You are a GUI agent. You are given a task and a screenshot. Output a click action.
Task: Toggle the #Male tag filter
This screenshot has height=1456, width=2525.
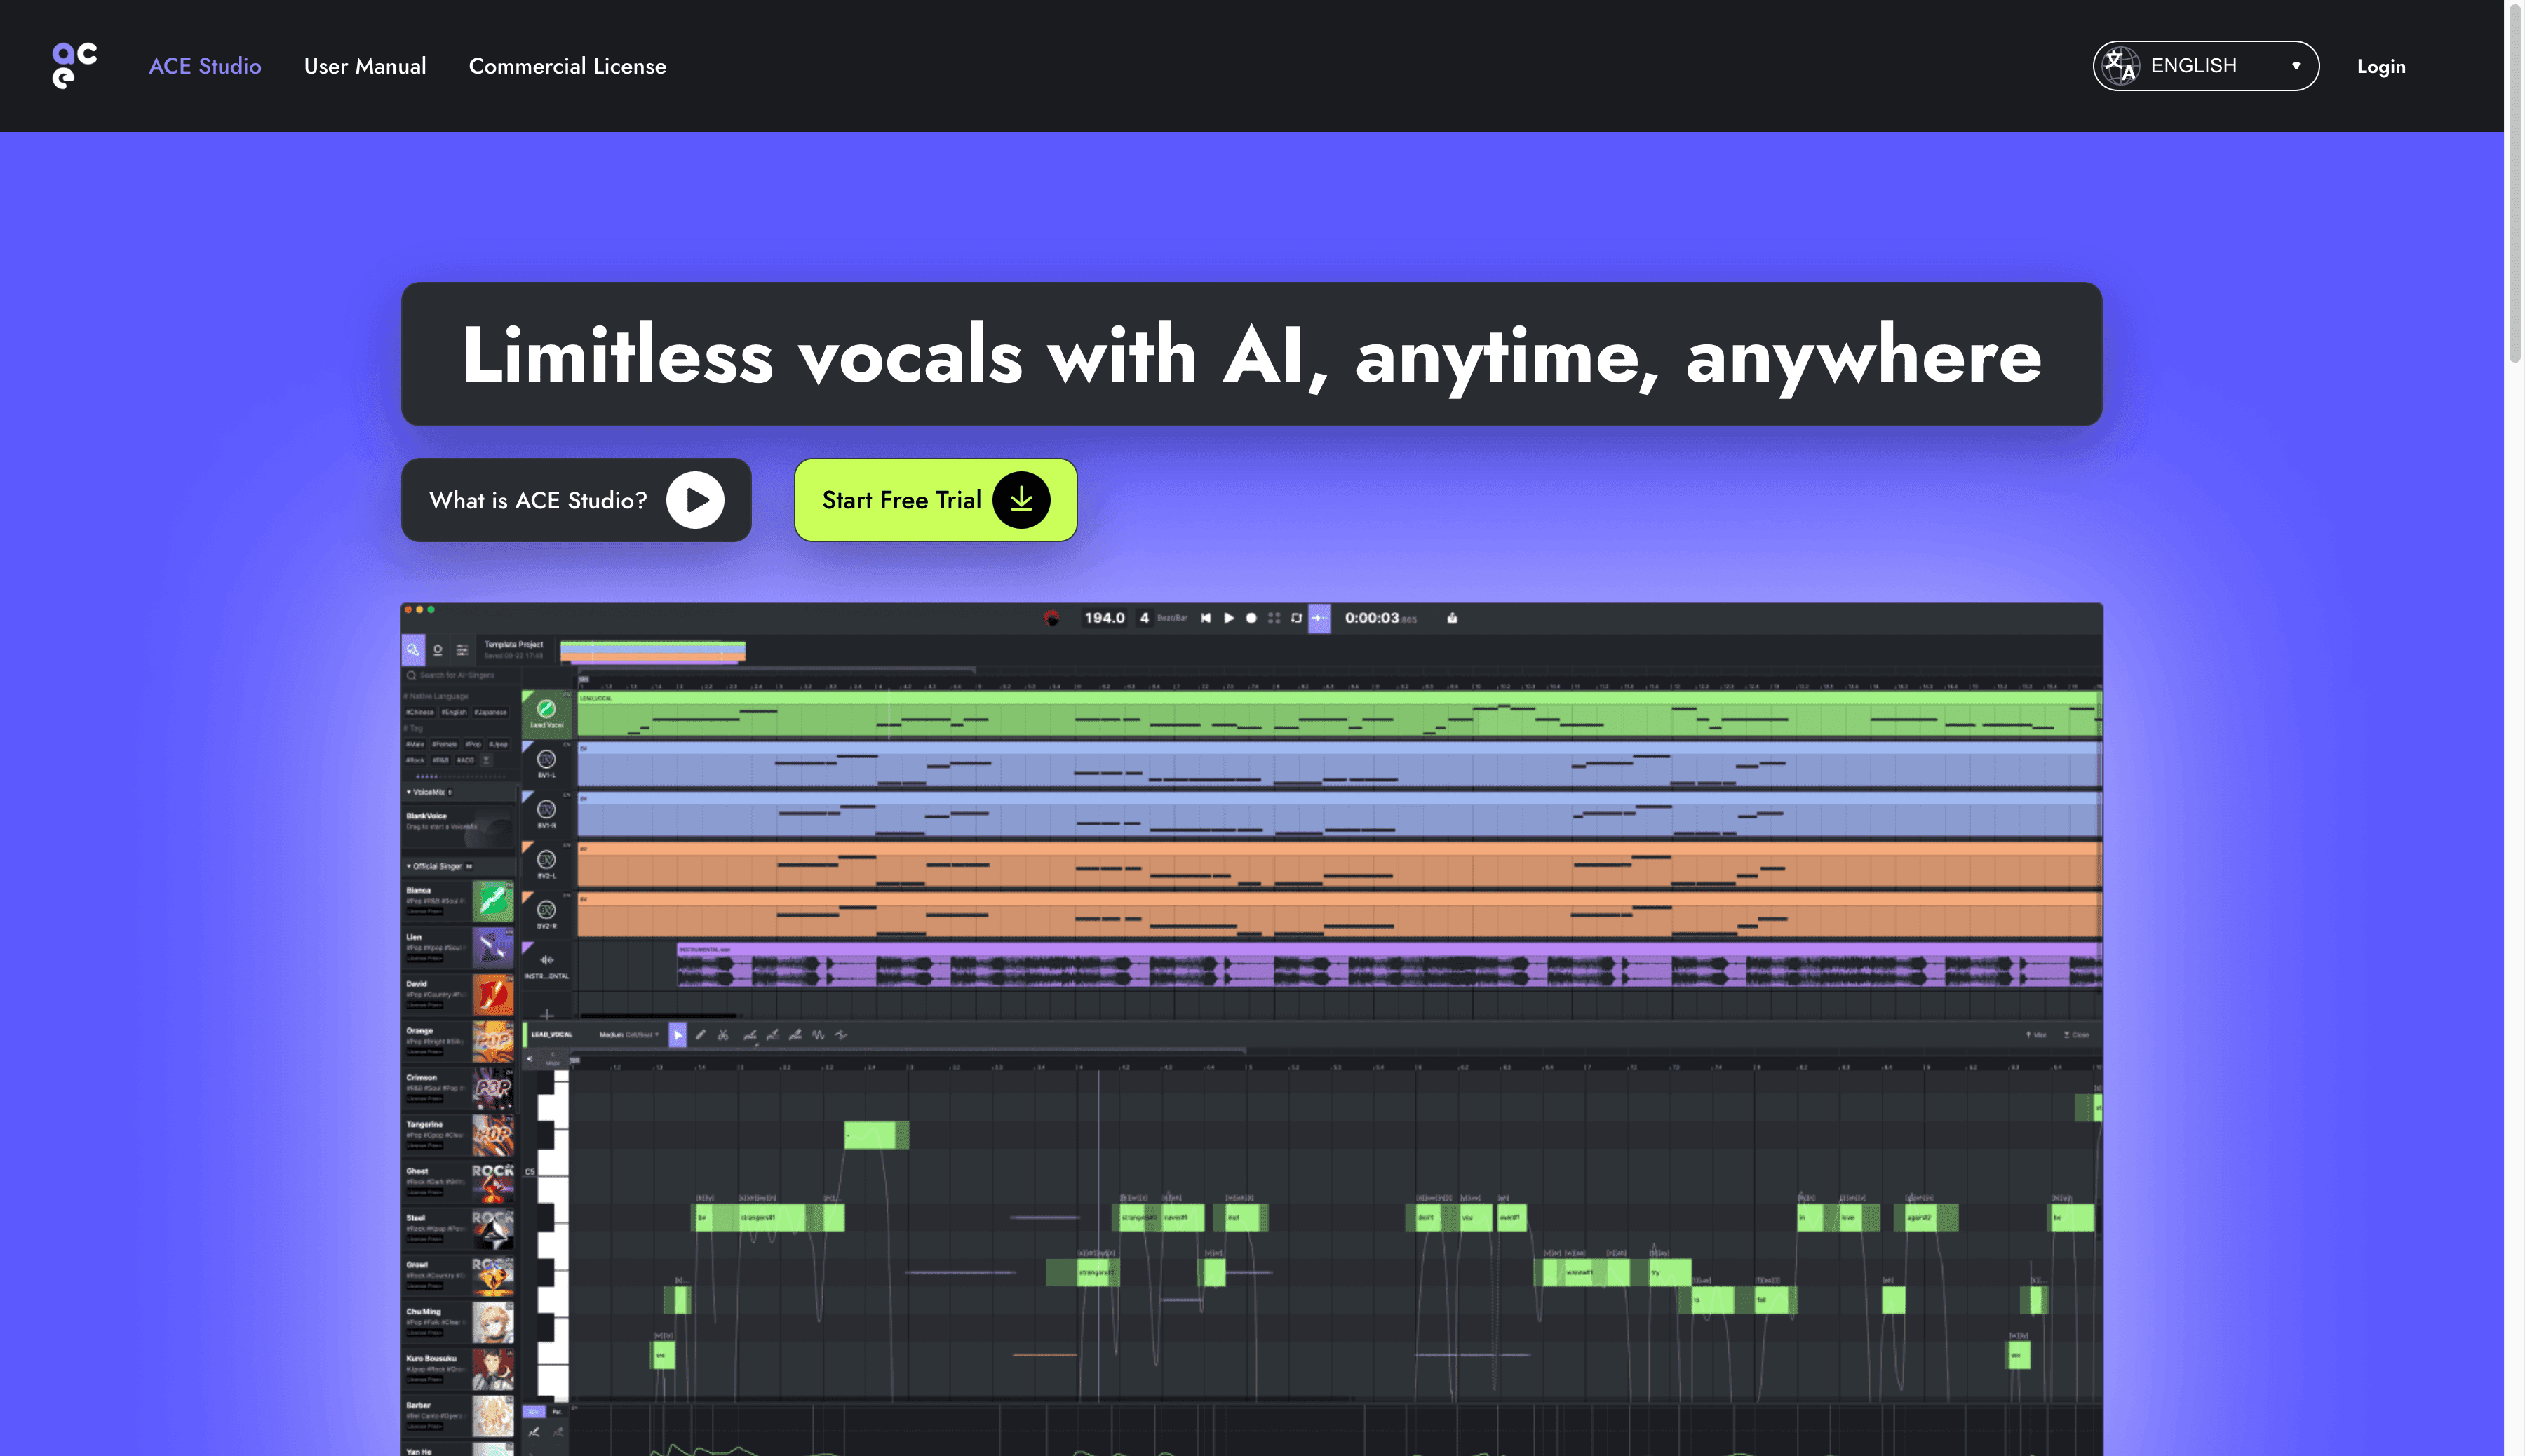click(x=415, y=744)
